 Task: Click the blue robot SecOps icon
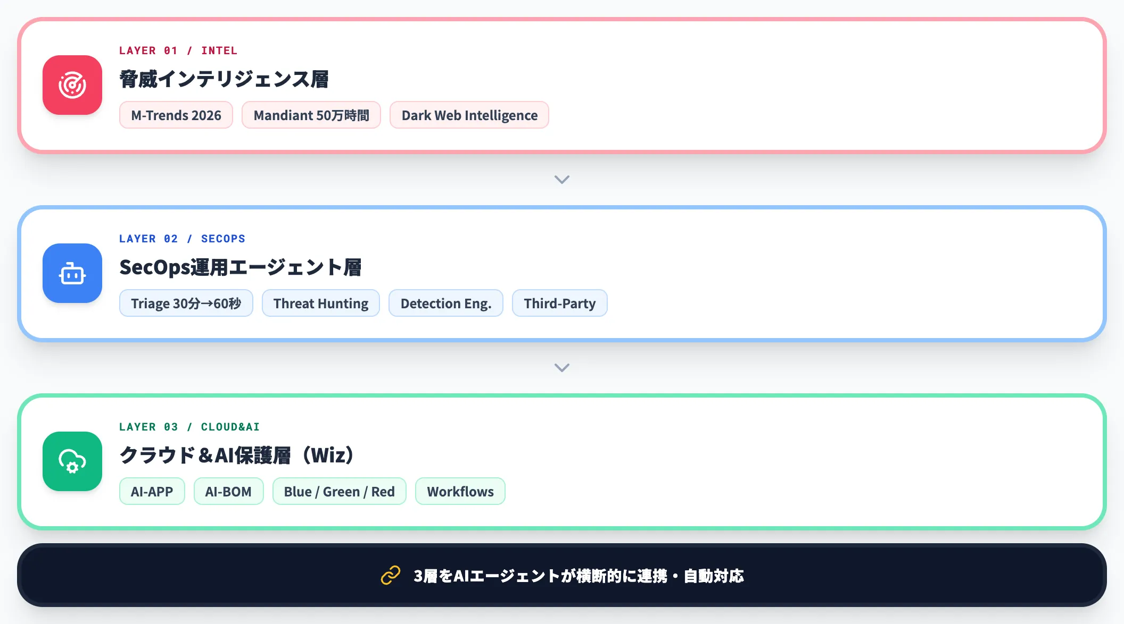(72, 273)
